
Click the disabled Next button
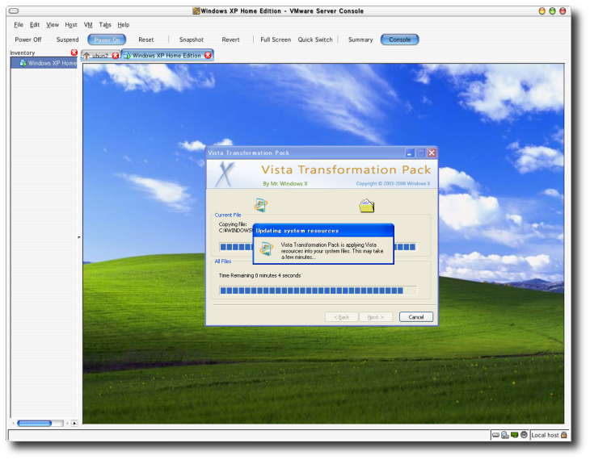click(376, 317)
